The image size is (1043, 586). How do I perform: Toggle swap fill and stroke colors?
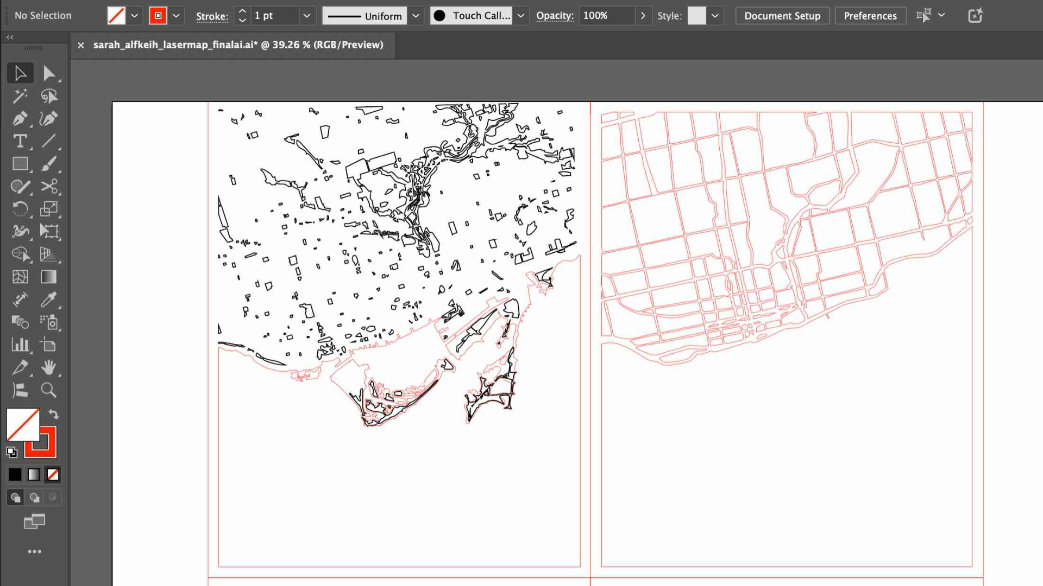pos(54,414)
